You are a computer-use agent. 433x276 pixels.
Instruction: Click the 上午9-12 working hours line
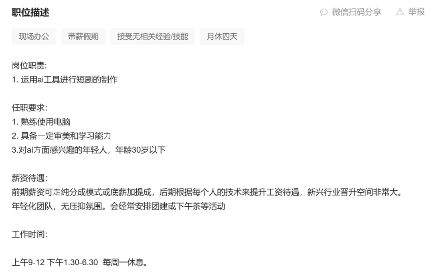pos(80,262)
